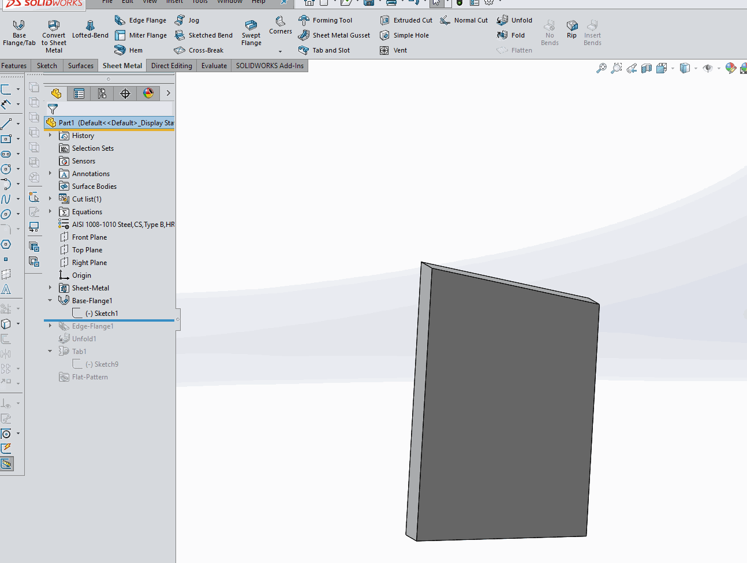This screenshot has height=563, width=747.
Task: Open Edit Appearance color ball icon
Action: tap(731, 68)
